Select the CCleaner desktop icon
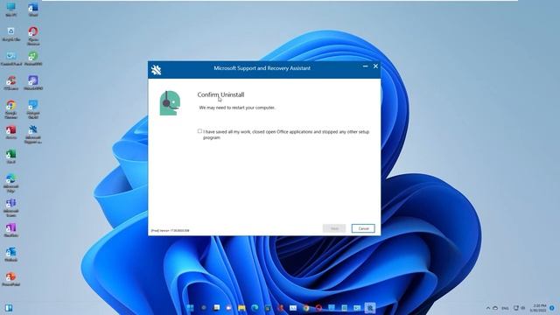Screen dimensions: 560x315 [x=11, y=83]
